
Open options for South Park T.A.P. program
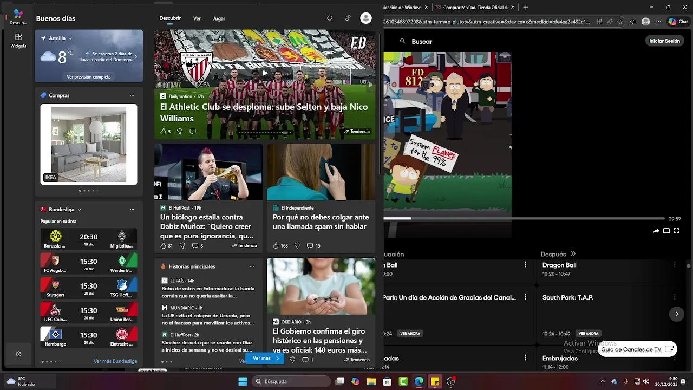[675, 297]
